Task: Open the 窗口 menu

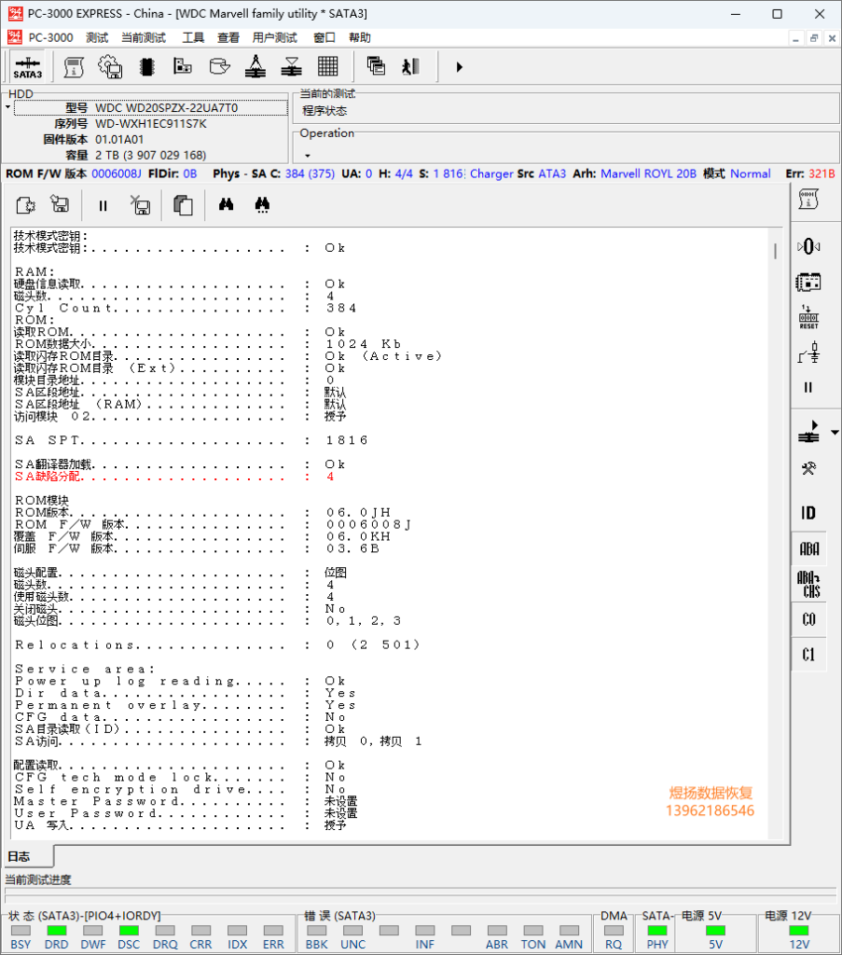Action: coord(324,37)
